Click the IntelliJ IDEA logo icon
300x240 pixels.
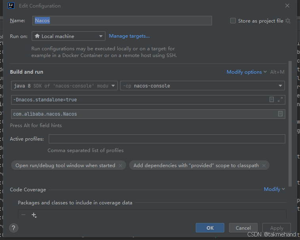11,6
